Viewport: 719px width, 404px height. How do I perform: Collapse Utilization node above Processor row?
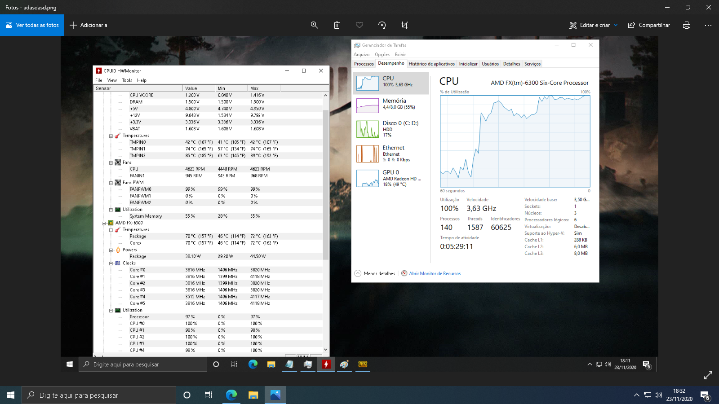pos(111,310)
